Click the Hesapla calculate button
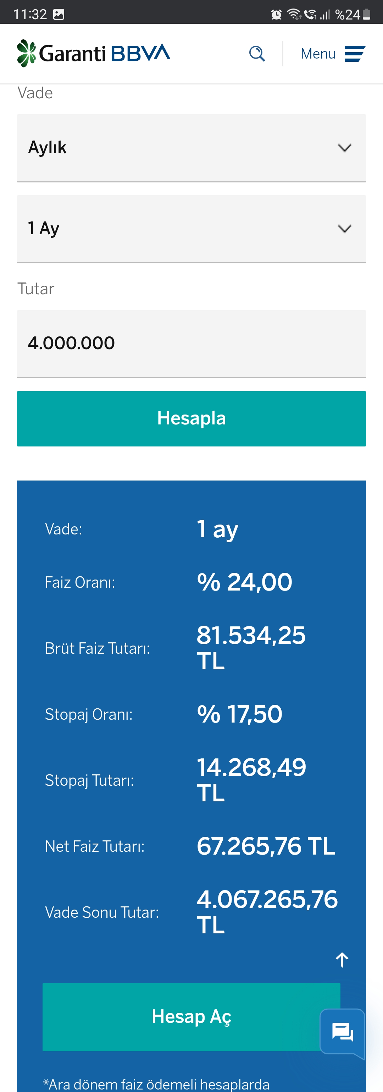The width and height of the screenshot is (383, 1092). (191, 418)
